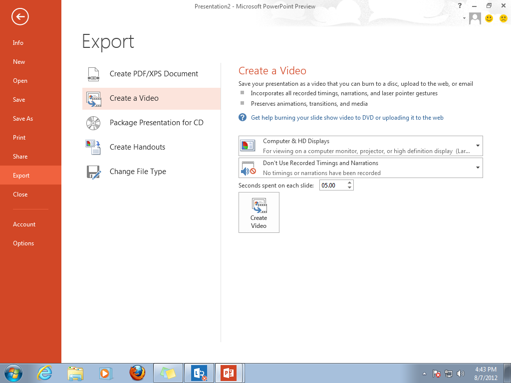Decrease seconds spent on each slide
This screenshot has height=383, width=511.
coord(349,188)
